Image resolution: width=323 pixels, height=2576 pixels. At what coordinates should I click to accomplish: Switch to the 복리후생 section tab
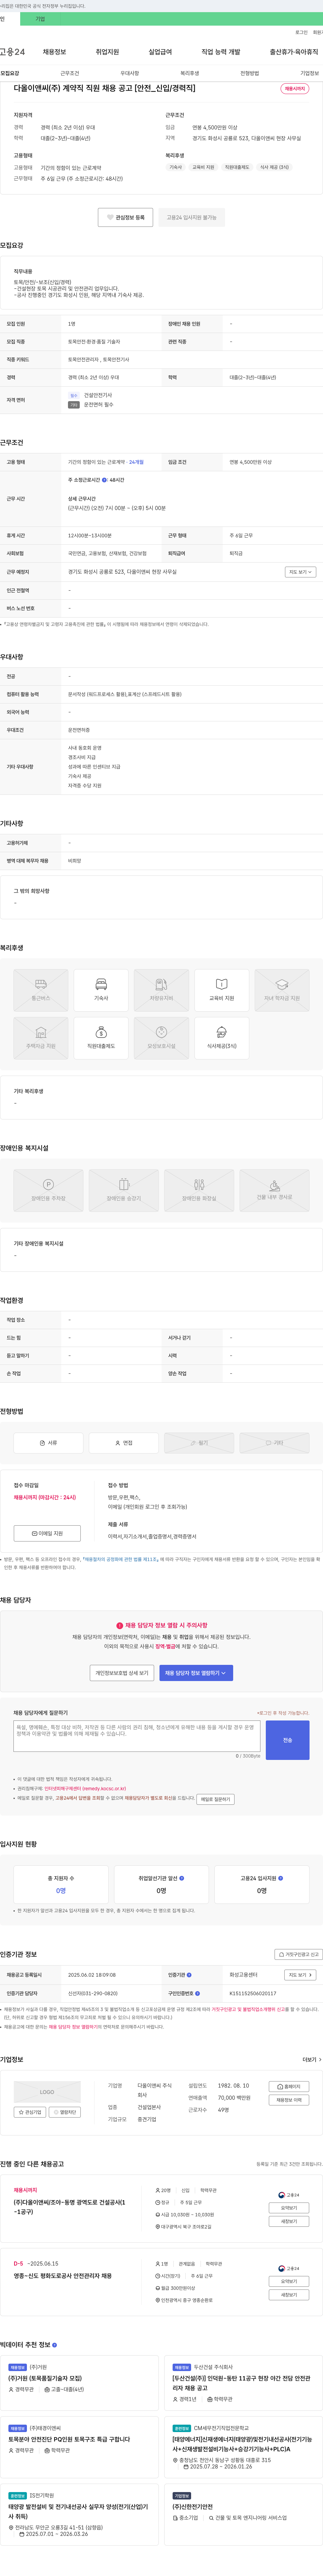coord(189,73)
